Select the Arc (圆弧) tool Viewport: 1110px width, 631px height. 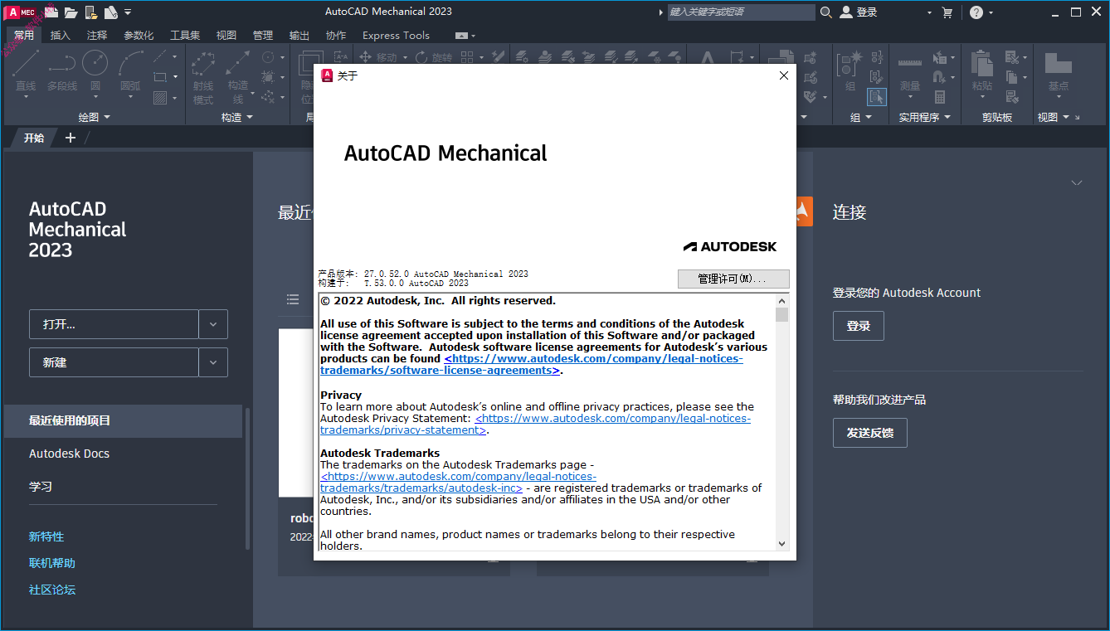(130, 70)
